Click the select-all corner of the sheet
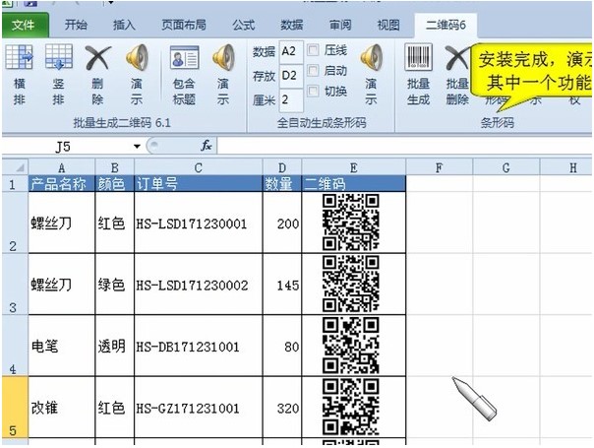The height and width of the screenshot is (448, 594). point(15,167)
